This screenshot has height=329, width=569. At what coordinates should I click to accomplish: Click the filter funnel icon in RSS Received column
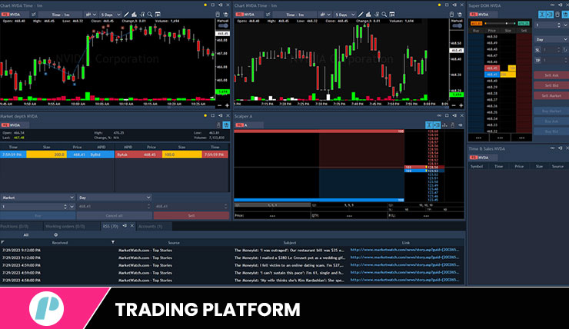pyautogui.click(x=113, y=242)
